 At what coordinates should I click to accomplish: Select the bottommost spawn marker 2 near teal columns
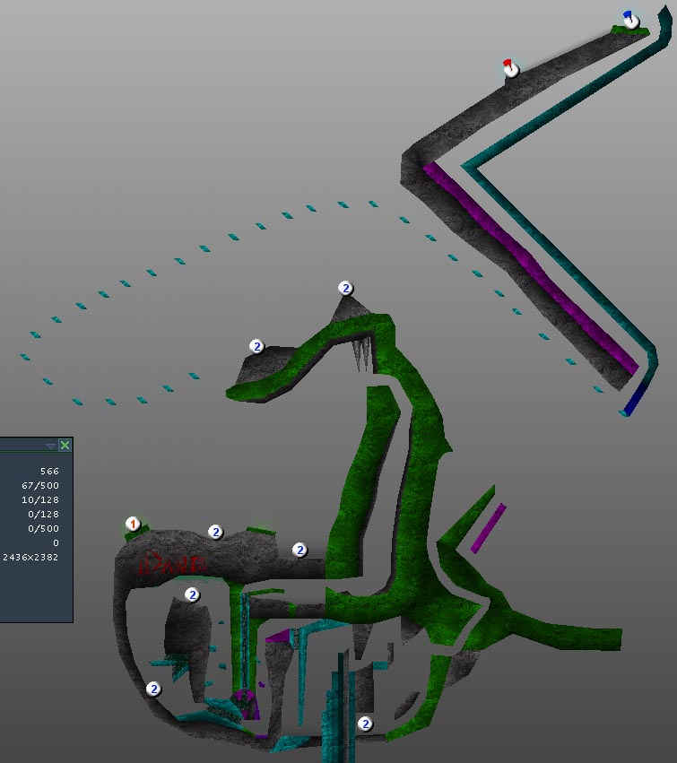(365, 724)
